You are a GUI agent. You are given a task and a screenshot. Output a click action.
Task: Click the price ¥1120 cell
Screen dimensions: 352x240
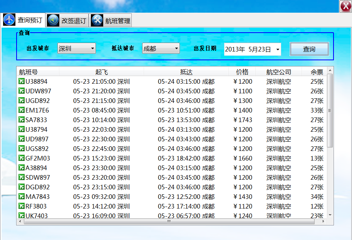243,206
